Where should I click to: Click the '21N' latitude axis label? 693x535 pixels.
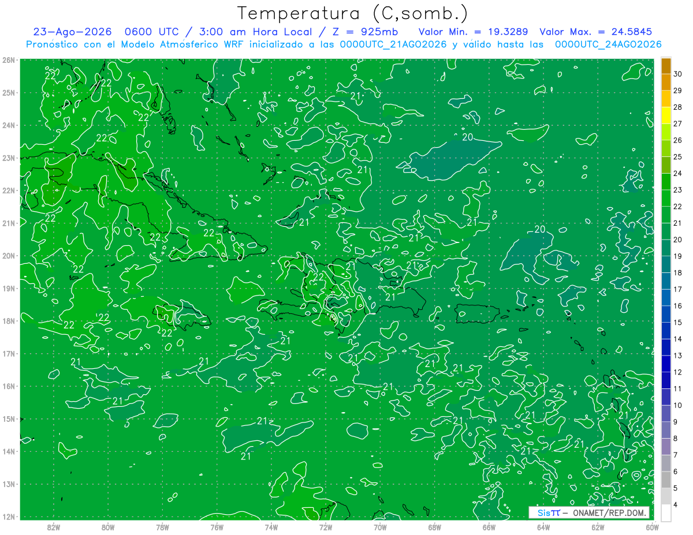(x=8, y=223)
